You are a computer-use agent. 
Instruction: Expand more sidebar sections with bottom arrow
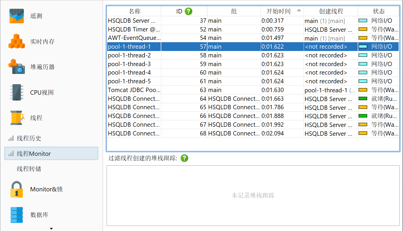pyautogui.click(x=51, y=229)
